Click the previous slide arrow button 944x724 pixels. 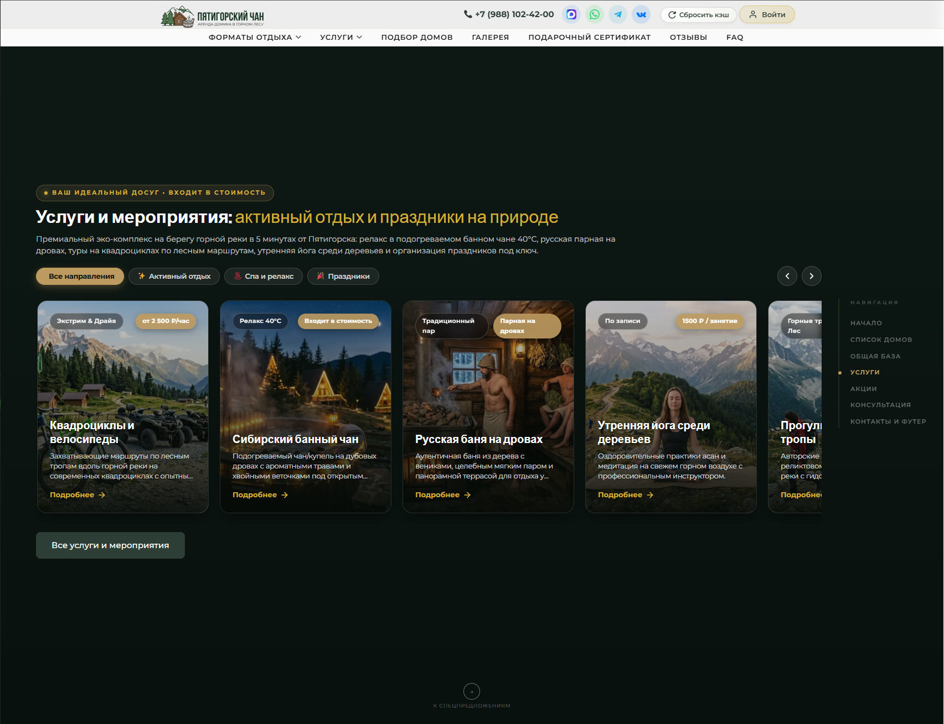pyautogui.click(x=787, y=276)
